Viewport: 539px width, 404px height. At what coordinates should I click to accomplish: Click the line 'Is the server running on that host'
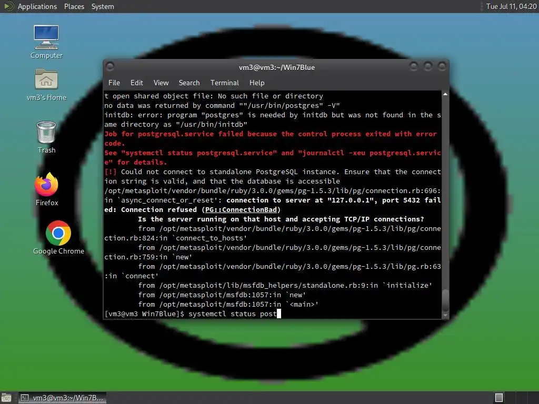[281, 219]
